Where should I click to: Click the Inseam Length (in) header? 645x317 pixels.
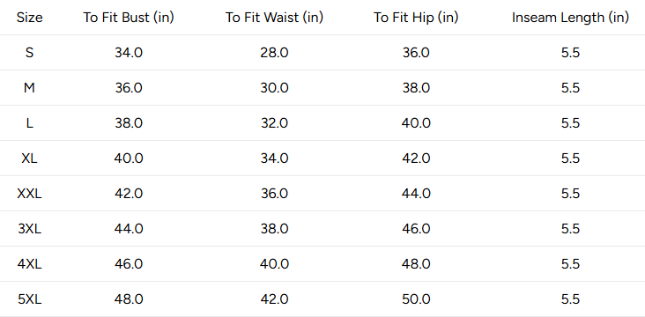(x=571, y=18)
